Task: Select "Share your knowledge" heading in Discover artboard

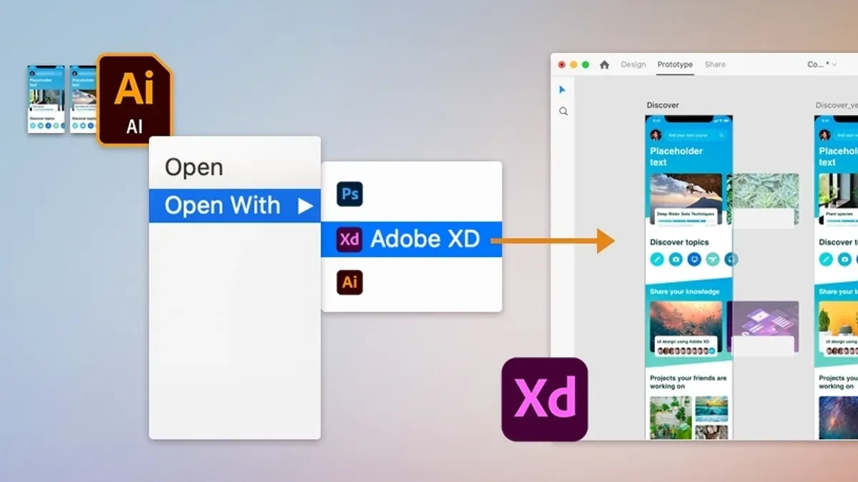Action: [684, 292]
